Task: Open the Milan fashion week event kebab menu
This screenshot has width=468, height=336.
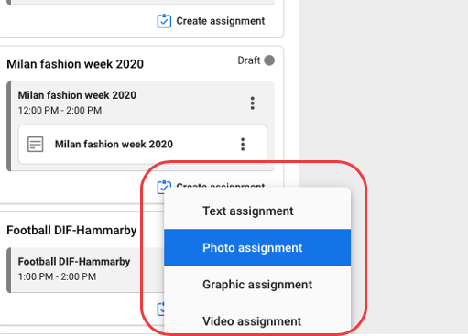Action: [252, 103]
